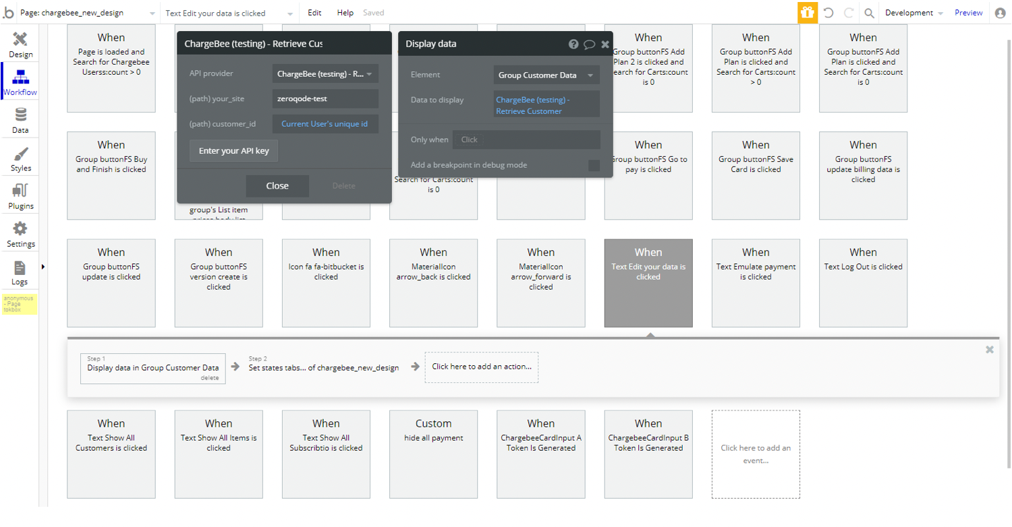Select Text Edit your data is clicked event

click(648, 283)
